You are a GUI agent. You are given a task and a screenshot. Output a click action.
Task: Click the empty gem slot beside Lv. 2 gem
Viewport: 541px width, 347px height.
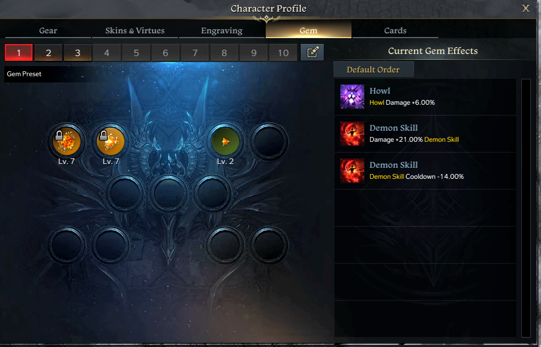pos(269,141)
